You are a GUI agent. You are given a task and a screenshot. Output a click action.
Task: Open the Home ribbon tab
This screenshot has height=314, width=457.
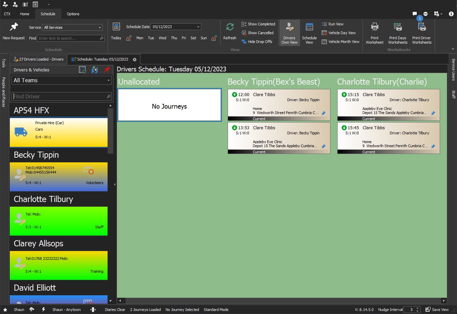tap(24, 14)
